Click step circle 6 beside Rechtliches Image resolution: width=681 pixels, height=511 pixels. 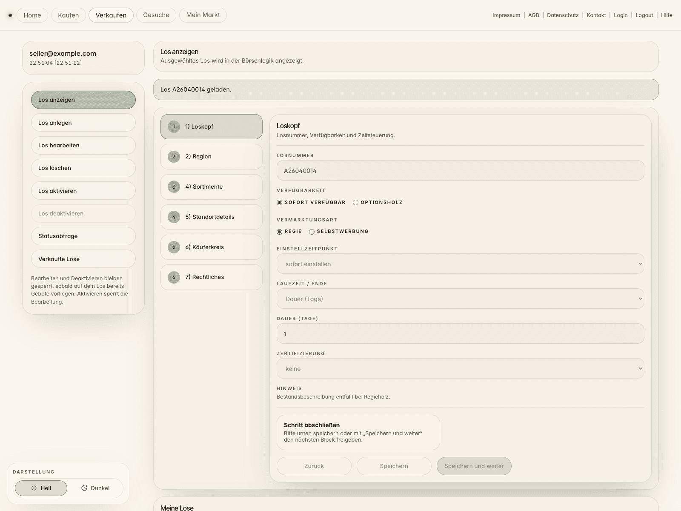174,277
